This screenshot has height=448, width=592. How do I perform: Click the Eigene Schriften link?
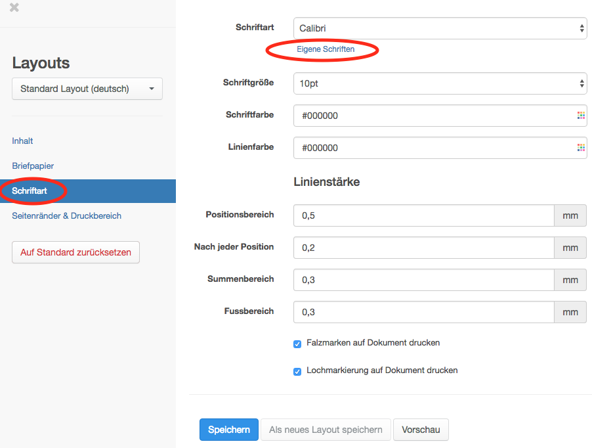click(326, 49)
